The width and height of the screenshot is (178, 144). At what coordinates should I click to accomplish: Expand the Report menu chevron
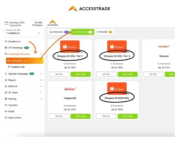point(41,80)
